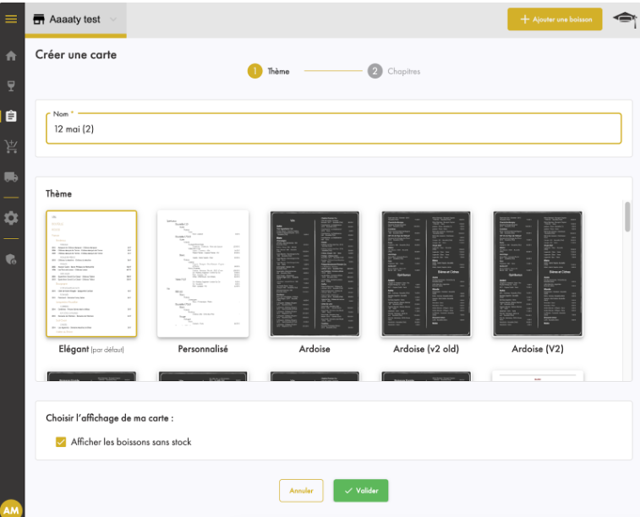Uncheck Afficher les boissons sans stock
The height and width of the screenshot is (517, 640).
pyautogui.click(x=60, y=442)
